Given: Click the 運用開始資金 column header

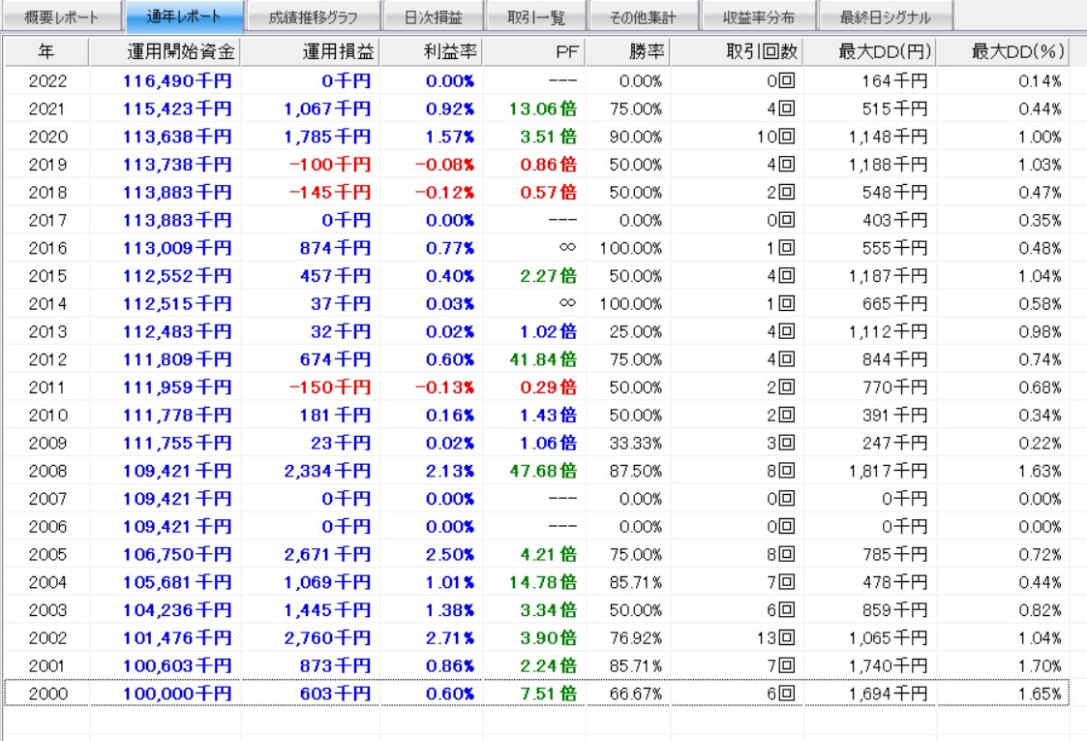Looking at the screenshot, I should (x=165, y=50).
